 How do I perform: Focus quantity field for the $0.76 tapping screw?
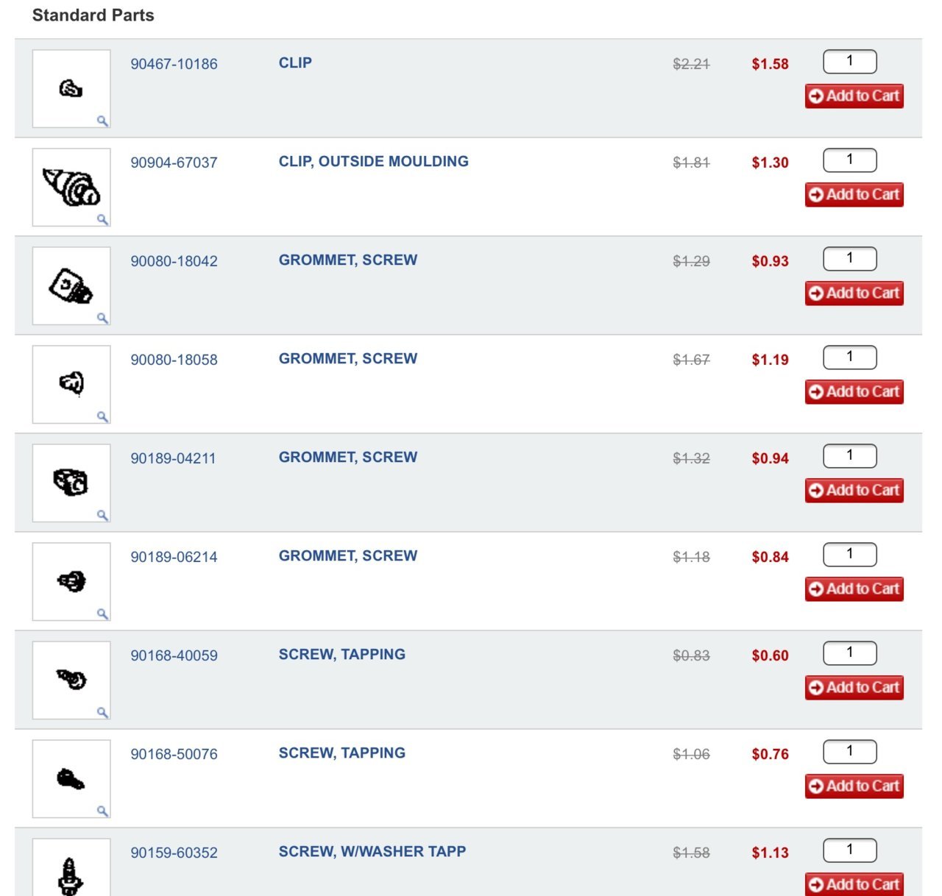pos(850,752)
